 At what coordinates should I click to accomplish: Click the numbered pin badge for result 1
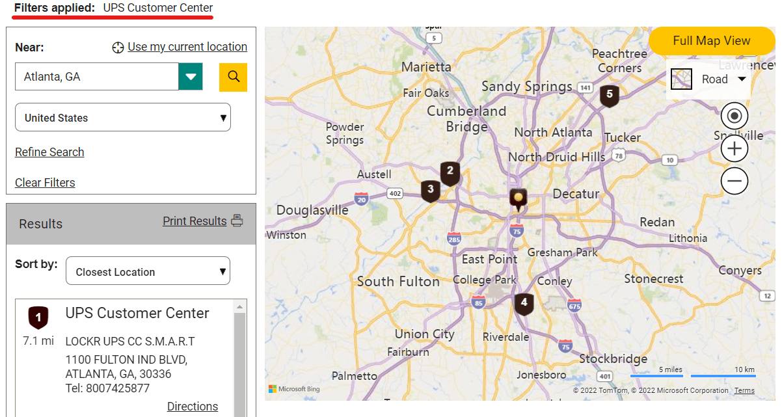[x=38, y=317]
